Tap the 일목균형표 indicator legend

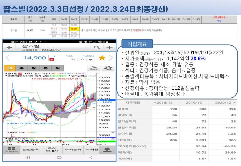point(83,76)
